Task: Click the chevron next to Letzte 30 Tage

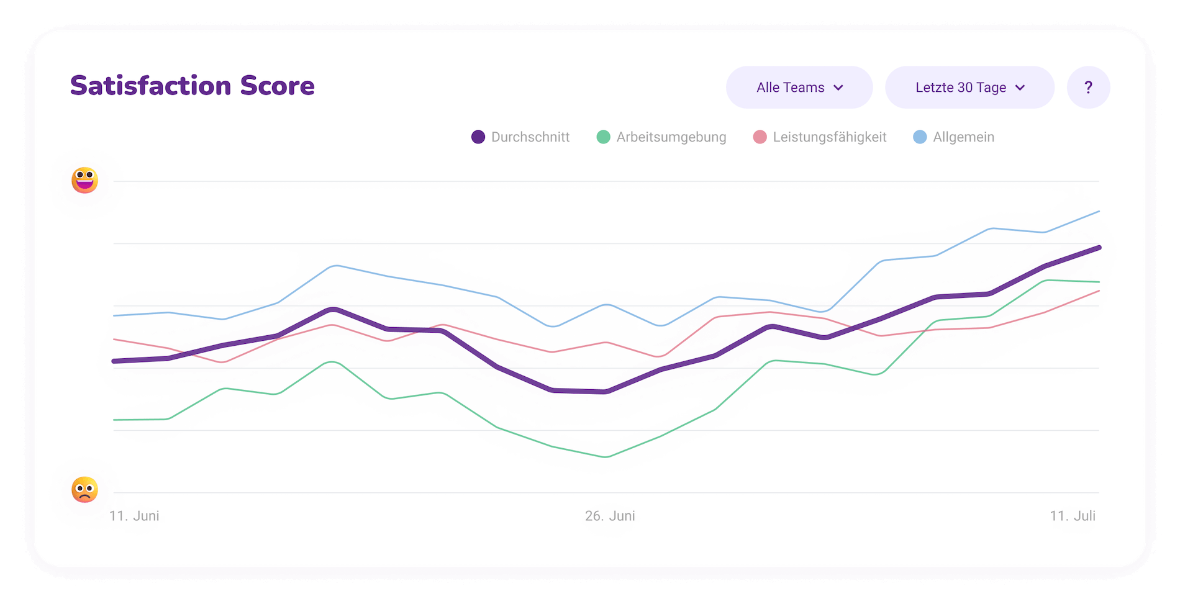Action: (1020, 88)
